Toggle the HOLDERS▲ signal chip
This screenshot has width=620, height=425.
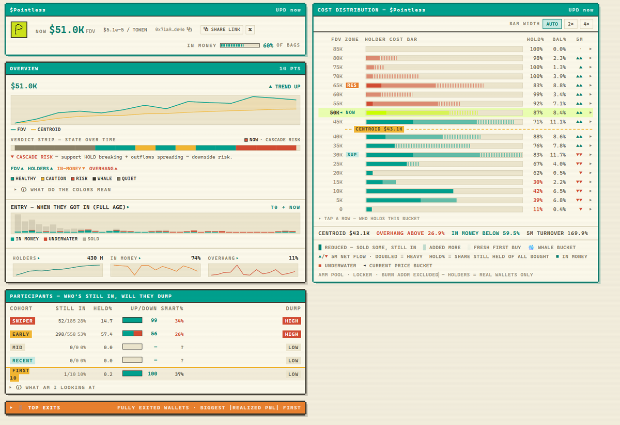pyautogui.click(x=40, y=169)
